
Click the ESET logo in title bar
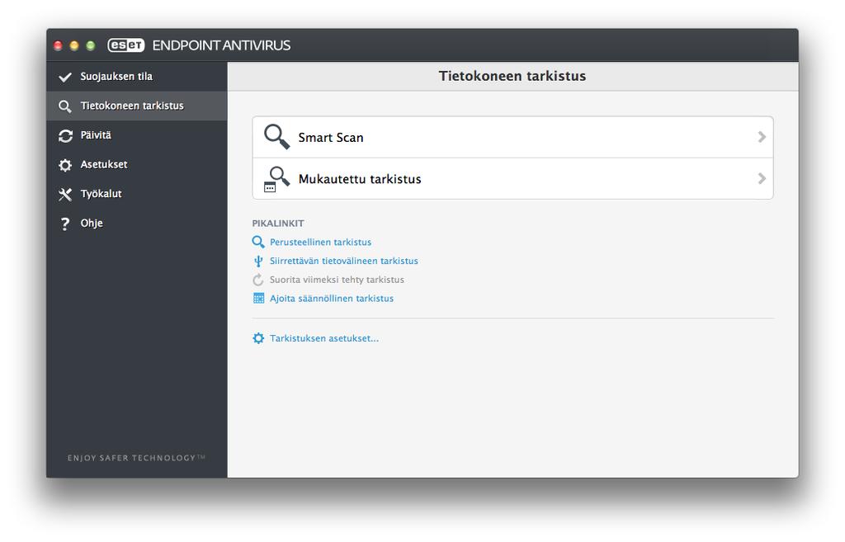[126, 45]
